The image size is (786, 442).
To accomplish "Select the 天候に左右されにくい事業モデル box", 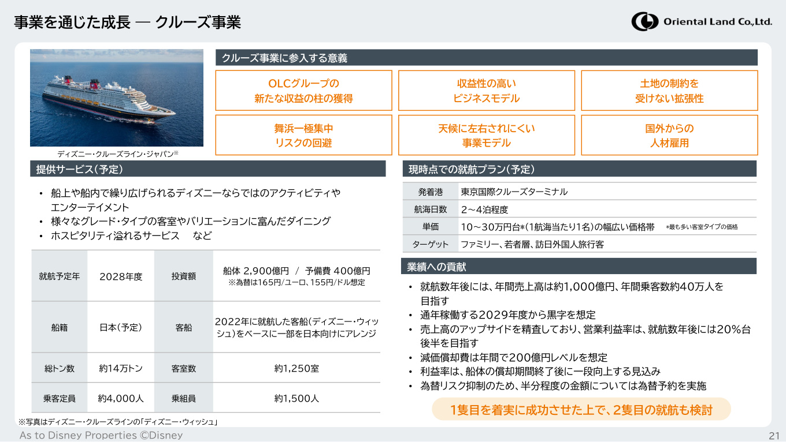I will [487, 135].
